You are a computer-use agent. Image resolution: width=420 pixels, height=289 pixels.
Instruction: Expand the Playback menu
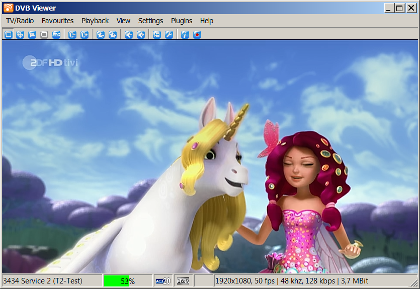click(95, 21)
